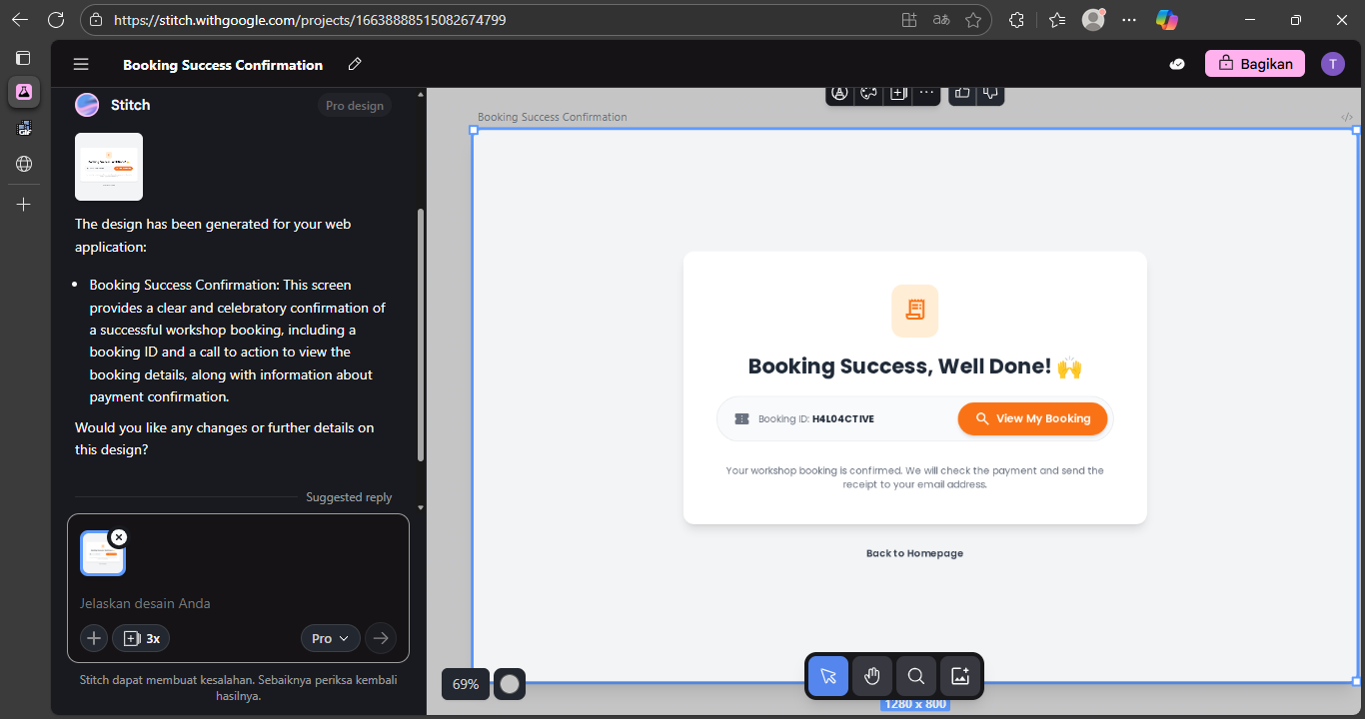Select the cursor selection tool in canvas toolbar
This screenshot has width=1365, height=719.
pos(827,676)
